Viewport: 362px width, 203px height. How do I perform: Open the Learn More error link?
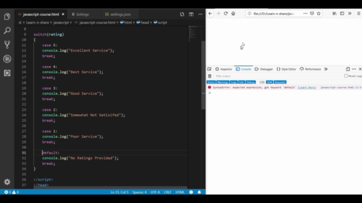pos(307,87)
